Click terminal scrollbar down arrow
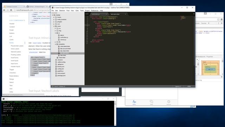 (115, 125)
